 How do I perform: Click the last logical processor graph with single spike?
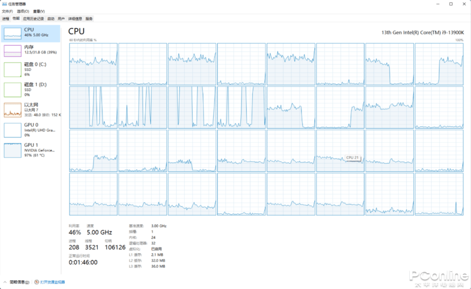pos(439,194)
